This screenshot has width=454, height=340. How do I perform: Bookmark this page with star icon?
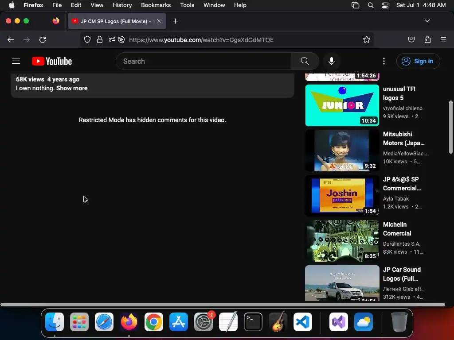(x=367, y=39)
